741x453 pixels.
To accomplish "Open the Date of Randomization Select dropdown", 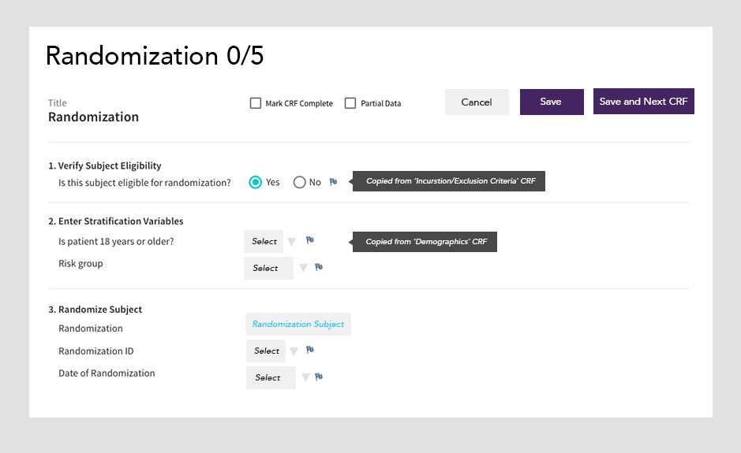I will [271, 377].
